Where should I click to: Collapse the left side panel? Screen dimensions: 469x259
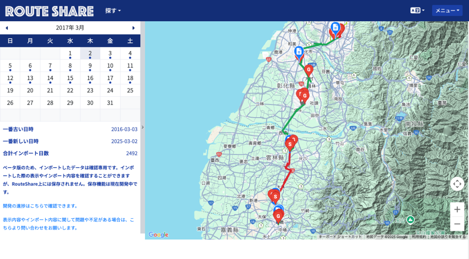[x=143, y=127]
